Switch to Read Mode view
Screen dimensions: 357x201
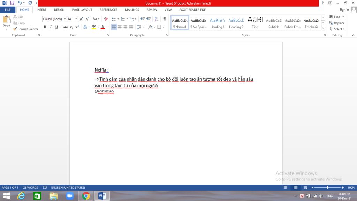coord(285,187)
